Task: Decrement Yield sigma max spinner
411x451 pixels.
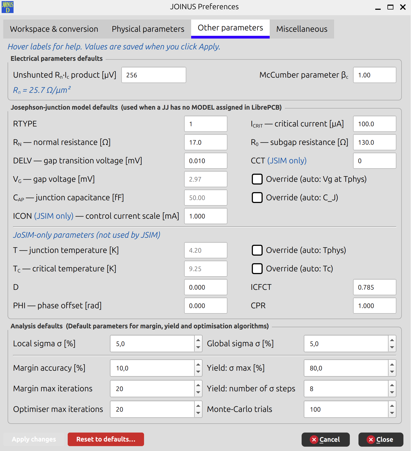Action: tap(392, 372)
